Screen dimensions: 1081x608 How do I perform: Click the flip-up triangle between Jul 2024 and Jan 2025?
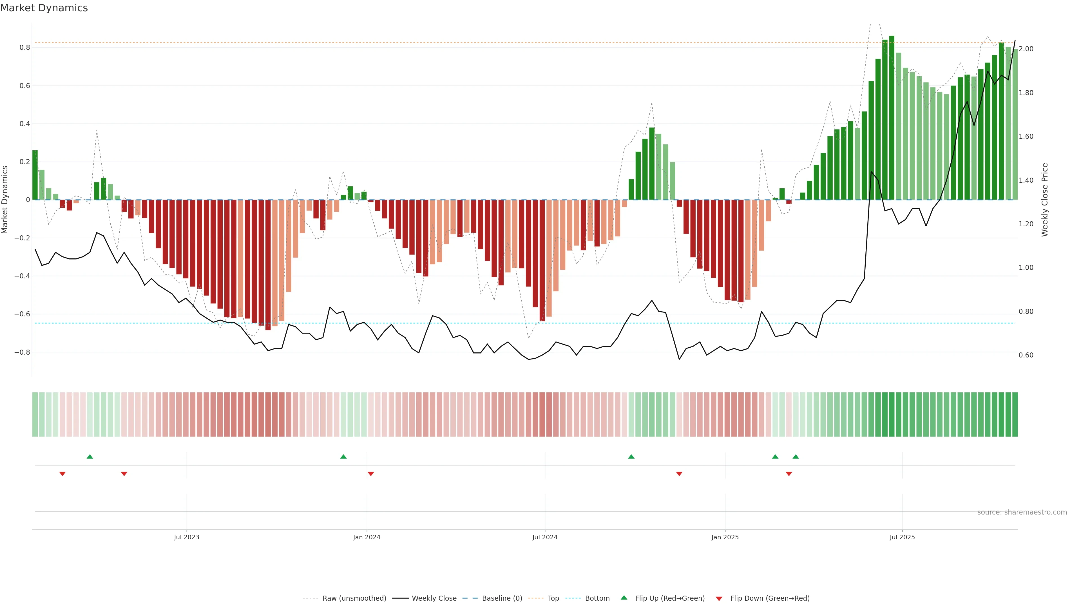coord(631,457)
